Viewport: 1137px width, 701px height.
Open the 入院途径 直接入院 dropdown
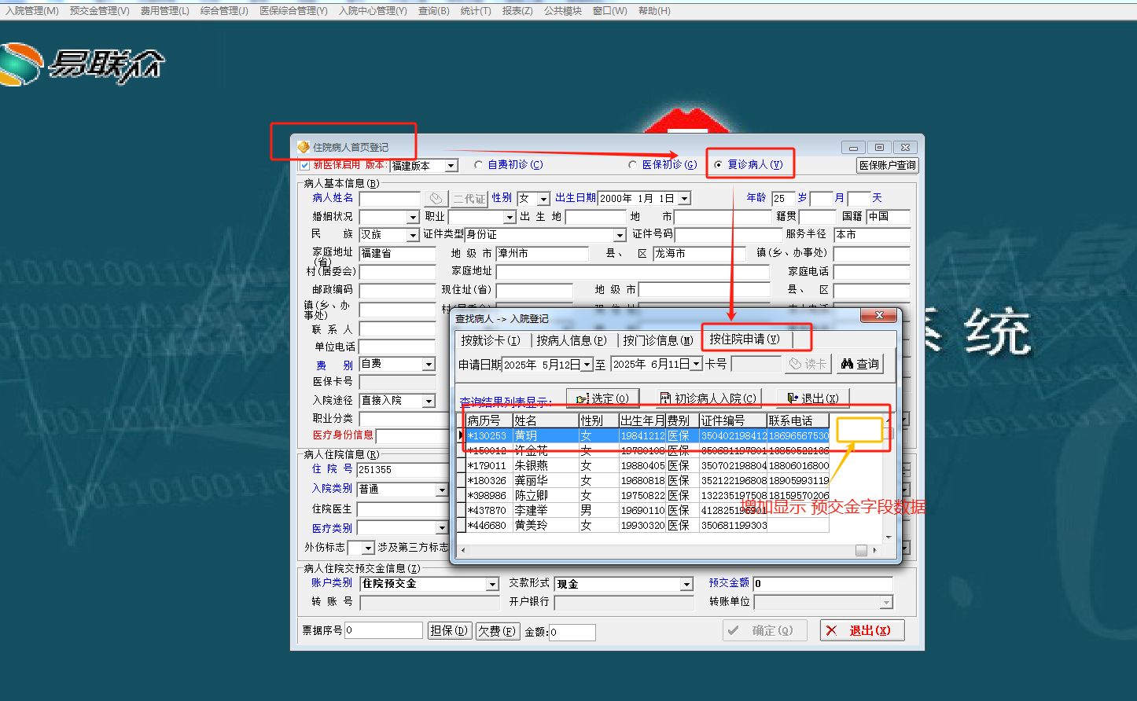click(x=429, y=401)
